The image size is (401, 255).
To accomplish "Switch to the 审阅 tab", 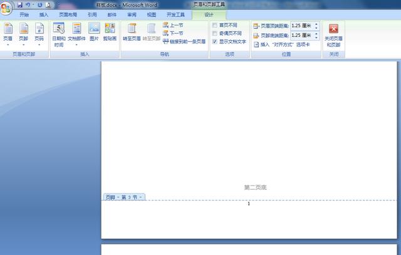I will pos(132,15).
